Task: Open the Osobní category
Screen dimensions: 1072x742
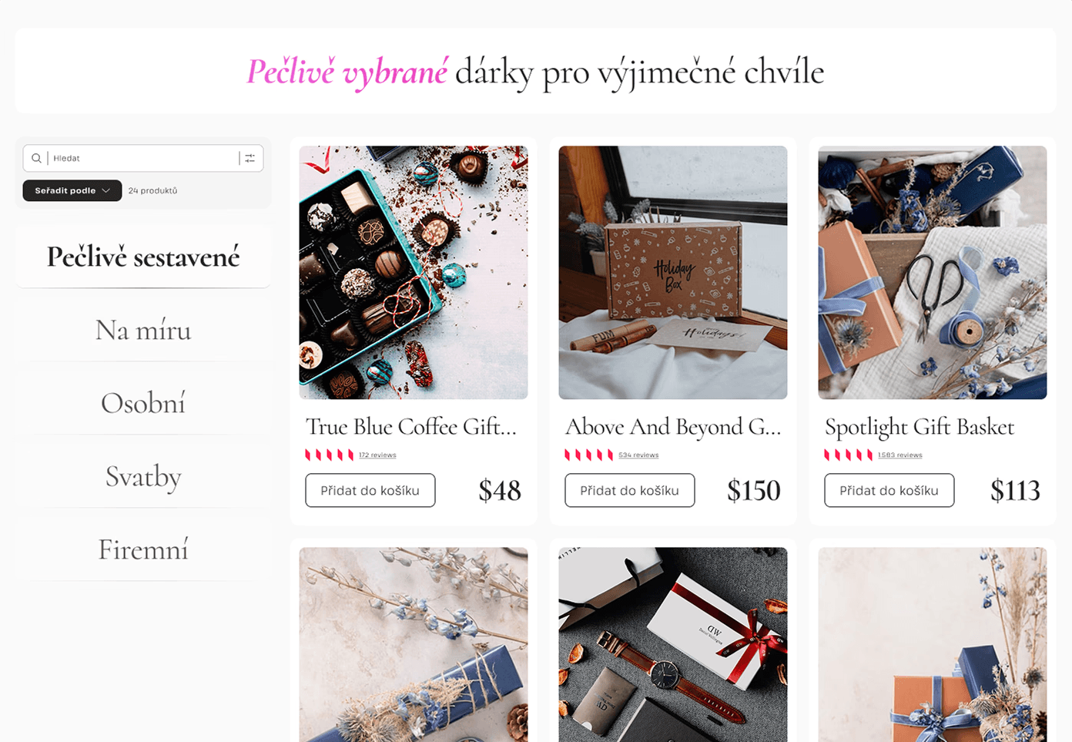Action: coord(143,403)
